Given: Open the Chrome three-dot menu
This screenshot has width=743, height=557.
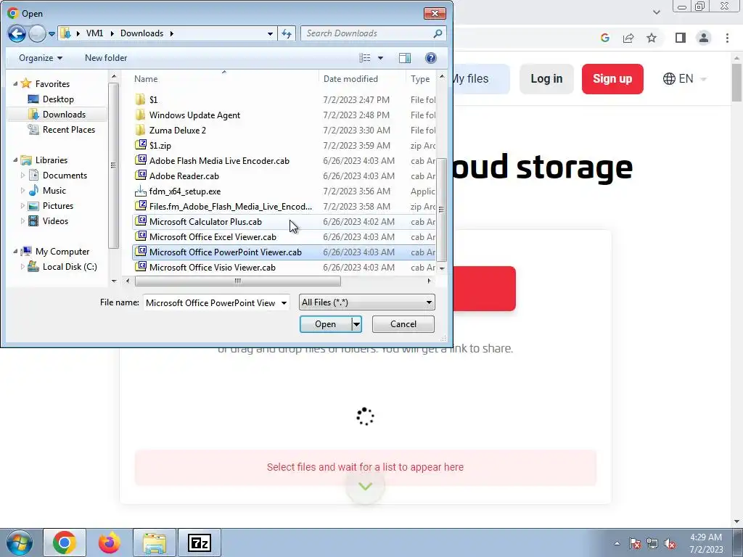Looking at the screenshot, I should 727,38.
